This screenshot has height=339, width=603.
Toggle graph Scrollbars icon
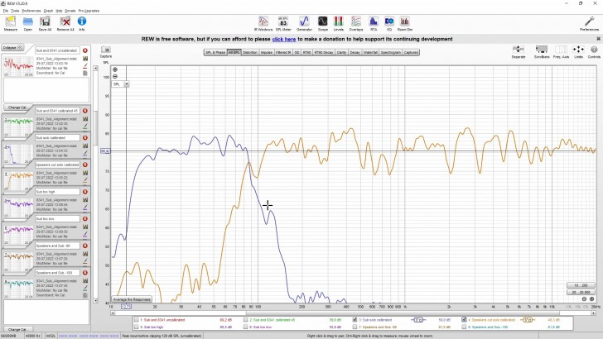tap(542, 52)
